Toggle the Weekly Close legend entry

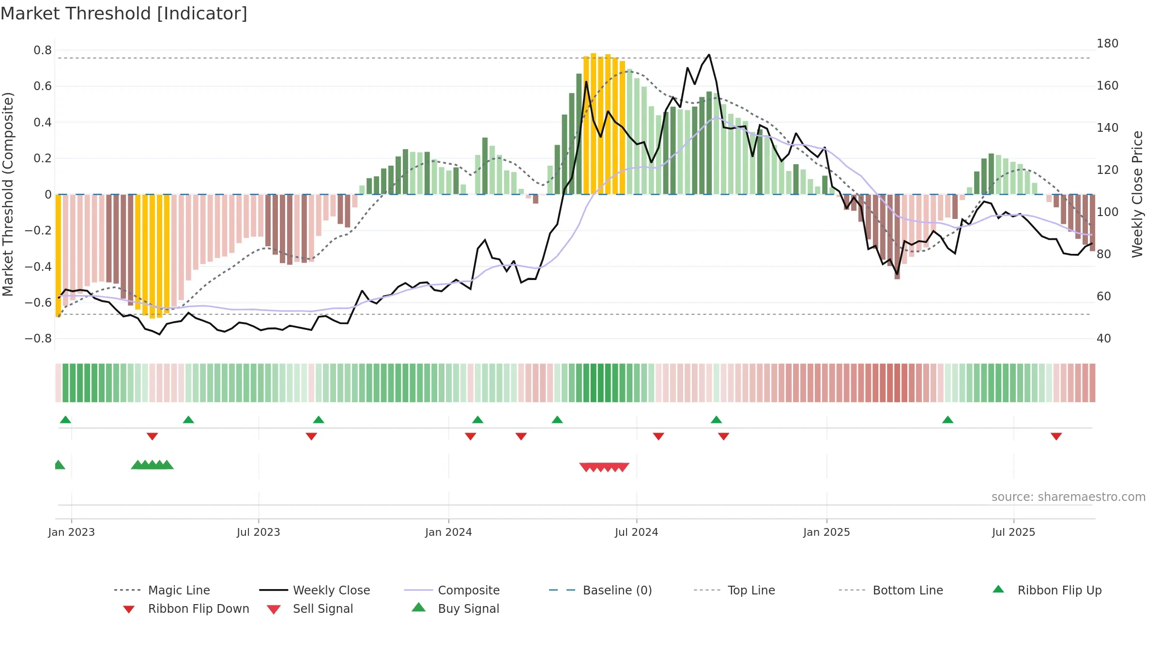coord(314,590)
